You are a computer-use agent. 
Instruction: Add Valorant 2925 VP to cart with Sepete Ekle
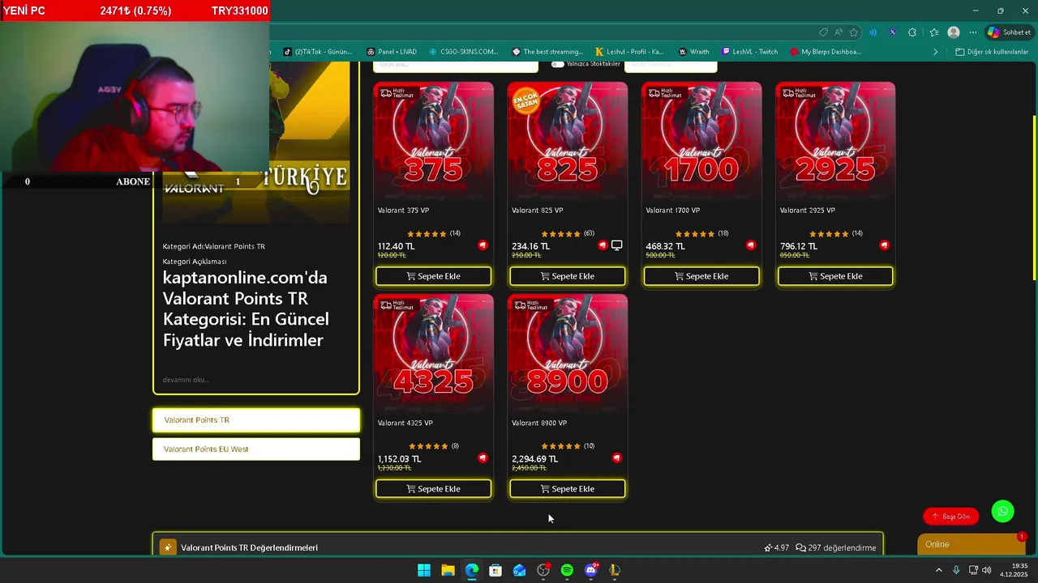[x=835, y=276]
